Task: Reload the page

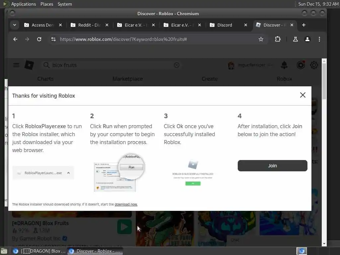Action: click(x=39, y=39)
